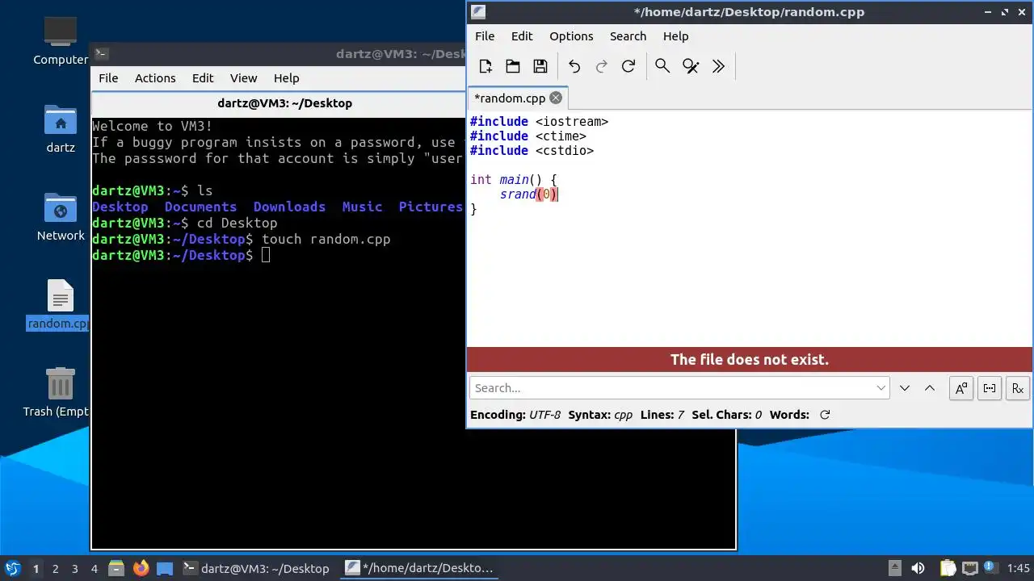The image size is (1034, 581).
Task: Select the Trash desktop icon
Action: click(x=57, y=392)
